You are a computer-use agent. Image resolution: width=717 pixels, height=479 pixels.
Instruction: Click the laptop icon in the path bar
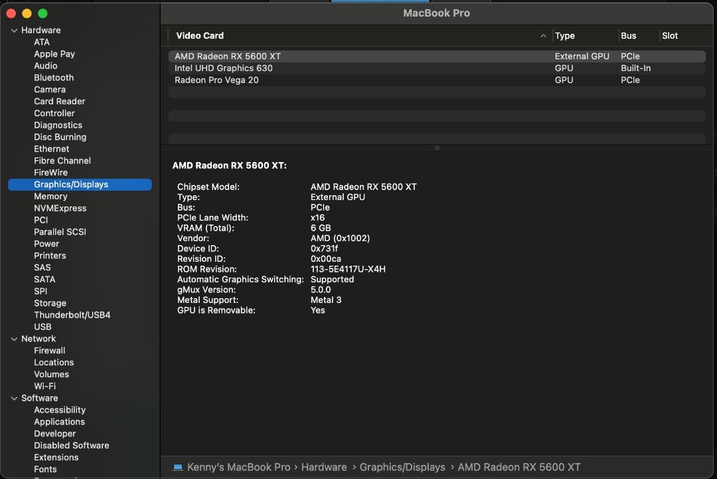pos(178,467)
